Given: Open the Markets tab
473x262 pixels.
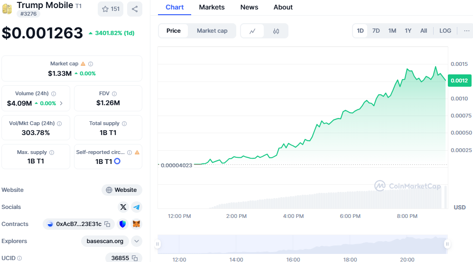Looking at the screenshot, I should click(x=212, y=7).
